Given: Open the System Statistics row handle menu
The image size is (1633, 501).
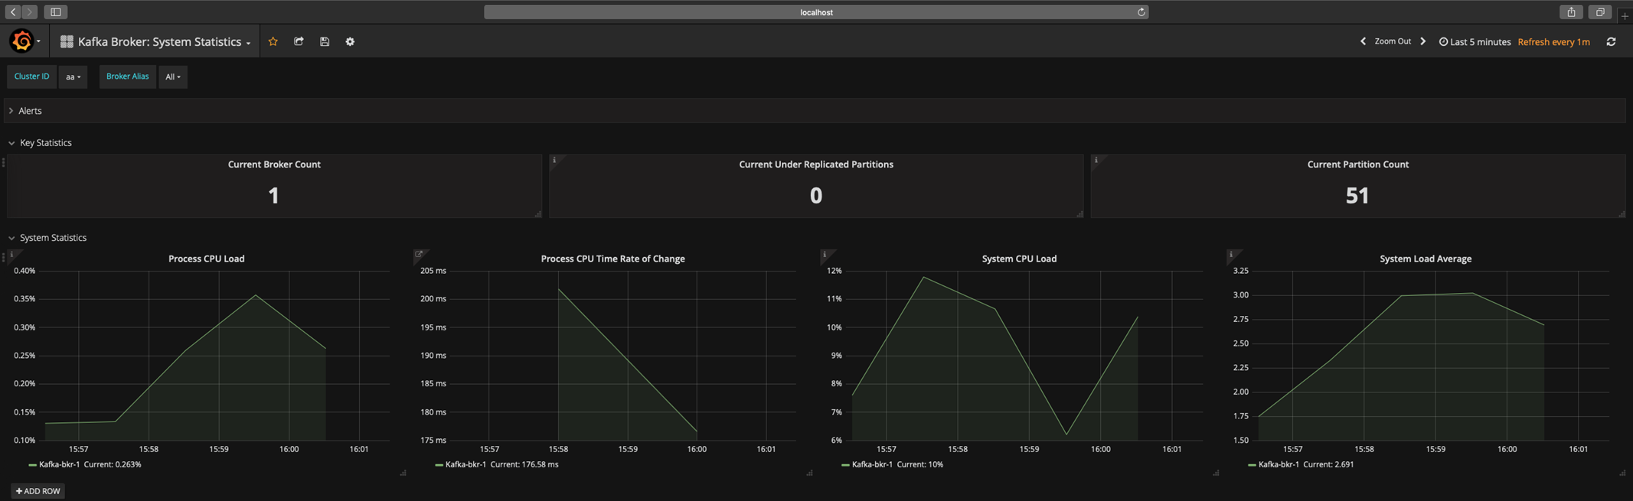Looking at the screenshot, I should point(3,257).
